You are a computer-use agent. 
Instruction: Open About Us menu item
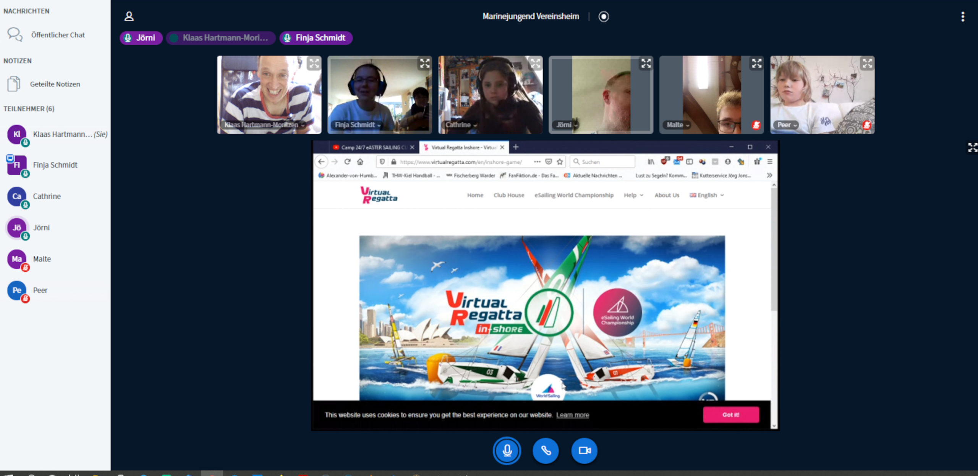coord(667,195)
